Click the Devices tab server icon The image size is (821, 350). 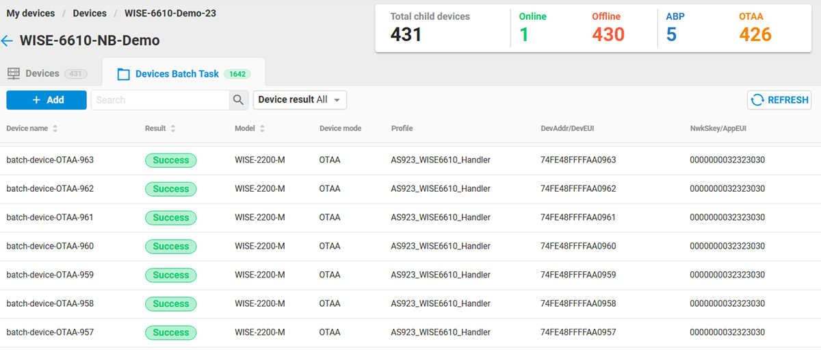click(x=14, y=74)
